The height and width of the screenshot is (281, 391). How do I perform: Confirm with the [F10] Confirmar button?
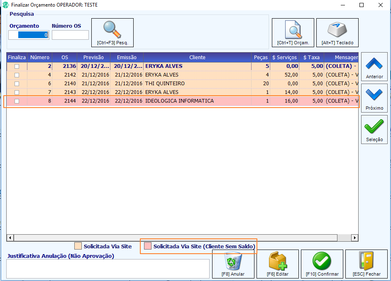(x=322, y=264)
